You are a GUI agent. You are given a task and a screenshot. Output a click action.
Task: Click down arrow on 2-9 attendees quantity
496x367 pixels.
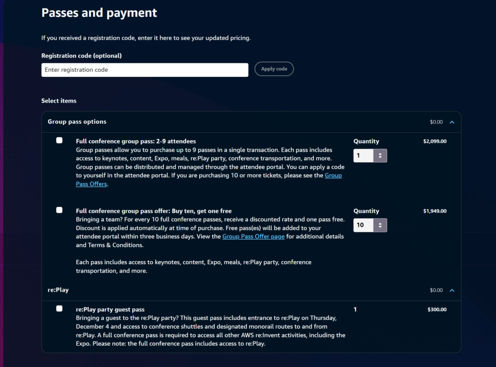point(380,158)
